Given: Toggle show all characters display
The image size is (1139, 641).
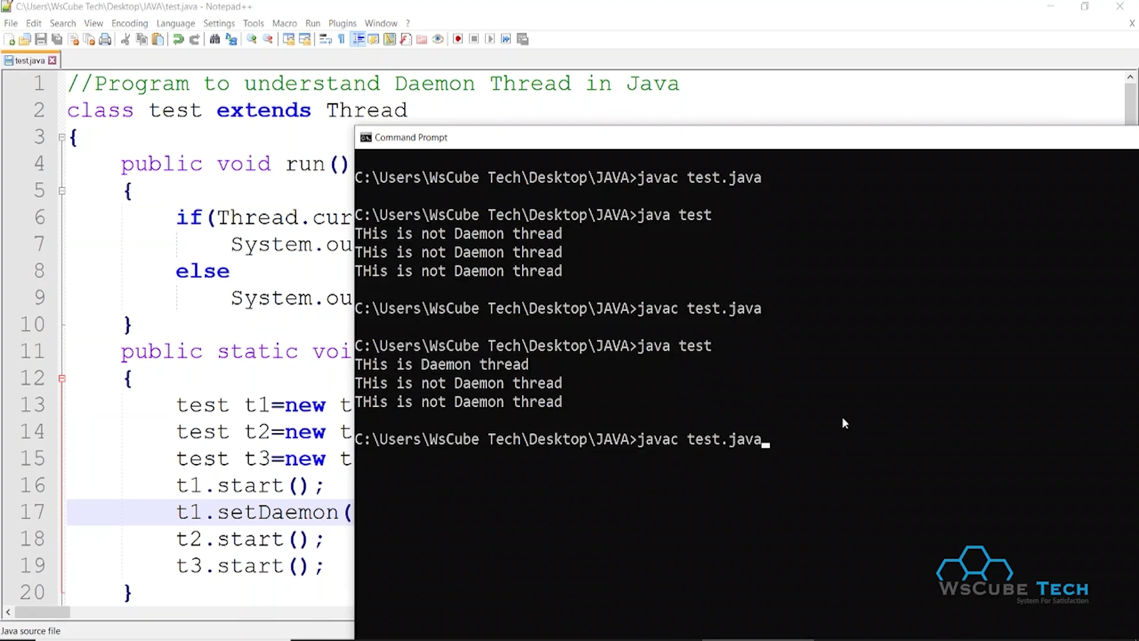Looking at the screenshot, I should click(x=341, y=39).
